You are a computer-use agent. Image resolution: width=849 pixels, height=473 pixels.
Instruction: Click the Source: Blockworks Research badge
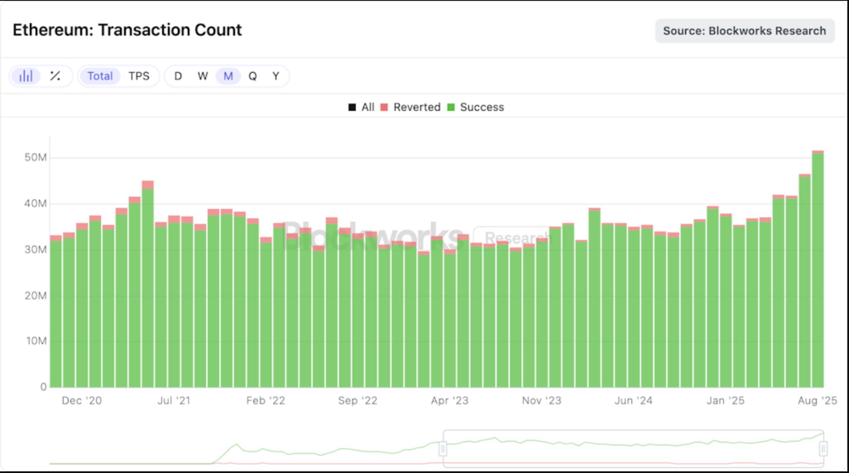pos(744,31)
